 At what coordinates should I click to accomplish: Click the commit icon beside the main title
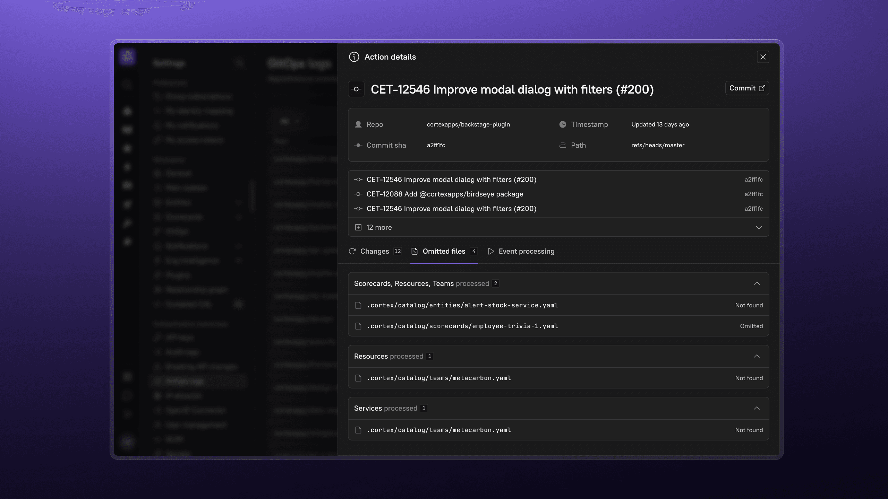356,89
